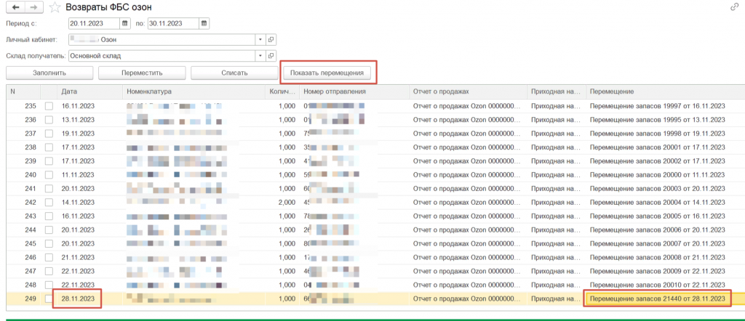
Task: Expand the Личный кабинет dropdown list
Action: pyautogui.click(x=260, y=40)
